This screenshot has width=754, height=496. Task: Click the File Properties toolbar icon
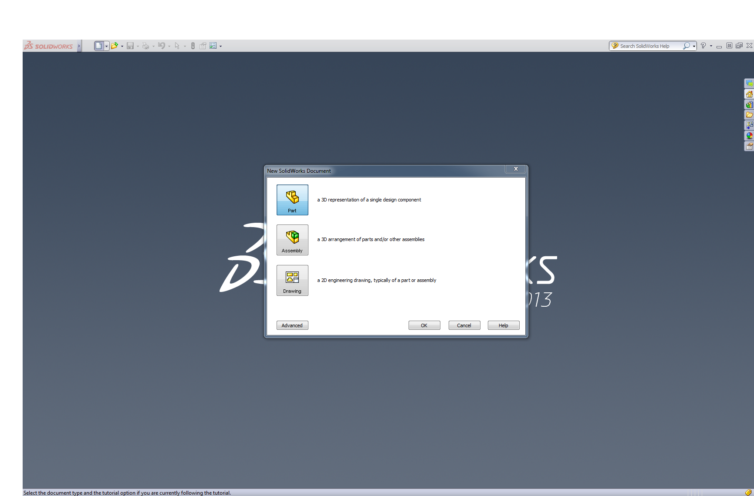pos(203,46)
